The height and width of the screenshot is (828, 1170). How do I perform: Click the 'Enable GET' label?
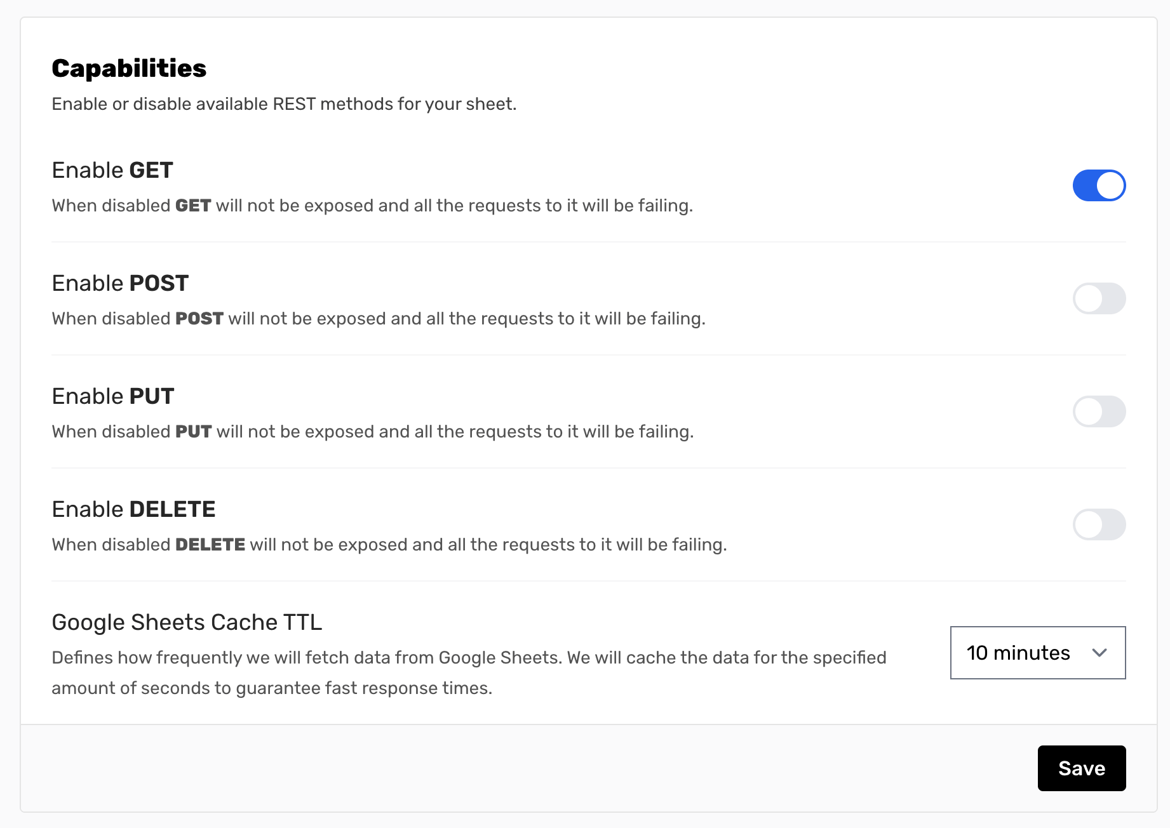coord(112,170)
